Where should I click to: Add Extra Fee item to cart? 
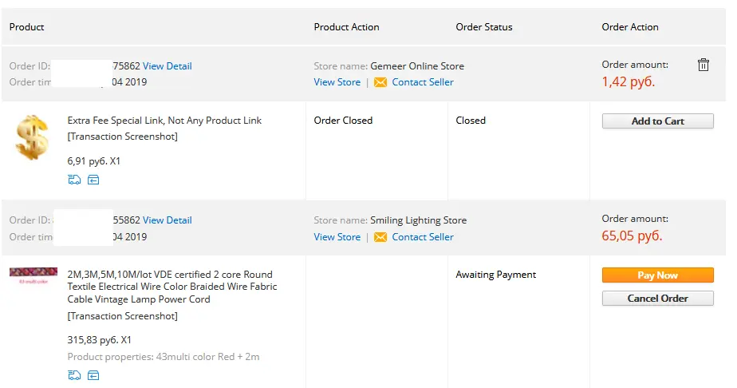click(x=657, y=121)
